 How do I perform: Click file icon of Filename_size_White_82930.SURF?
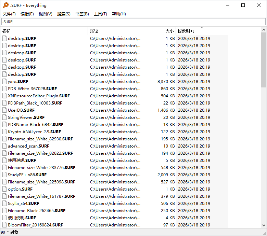tap(4, 139)
